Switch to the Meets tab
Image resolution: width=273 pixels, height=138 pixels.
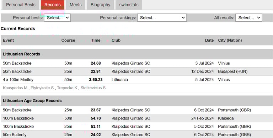(76, 5)
